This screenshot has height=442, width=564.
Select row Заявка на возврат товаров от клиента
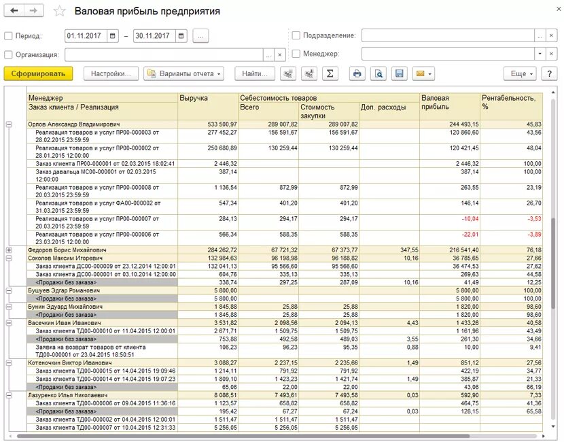point(285,351)
